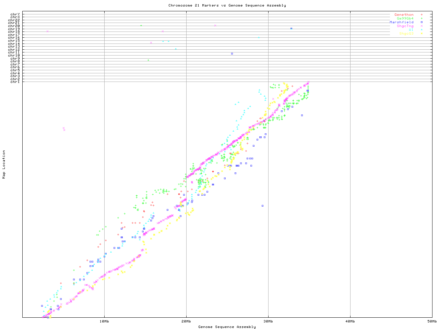Click the chr1 y-axis label
The height and width of the screenshot is (329, 439).
point(15,82)
